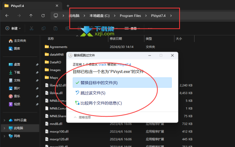Expand chevron after PVsyst7.4 breadcrumb
Screen dimensions: 235x147
click(171, 16)
